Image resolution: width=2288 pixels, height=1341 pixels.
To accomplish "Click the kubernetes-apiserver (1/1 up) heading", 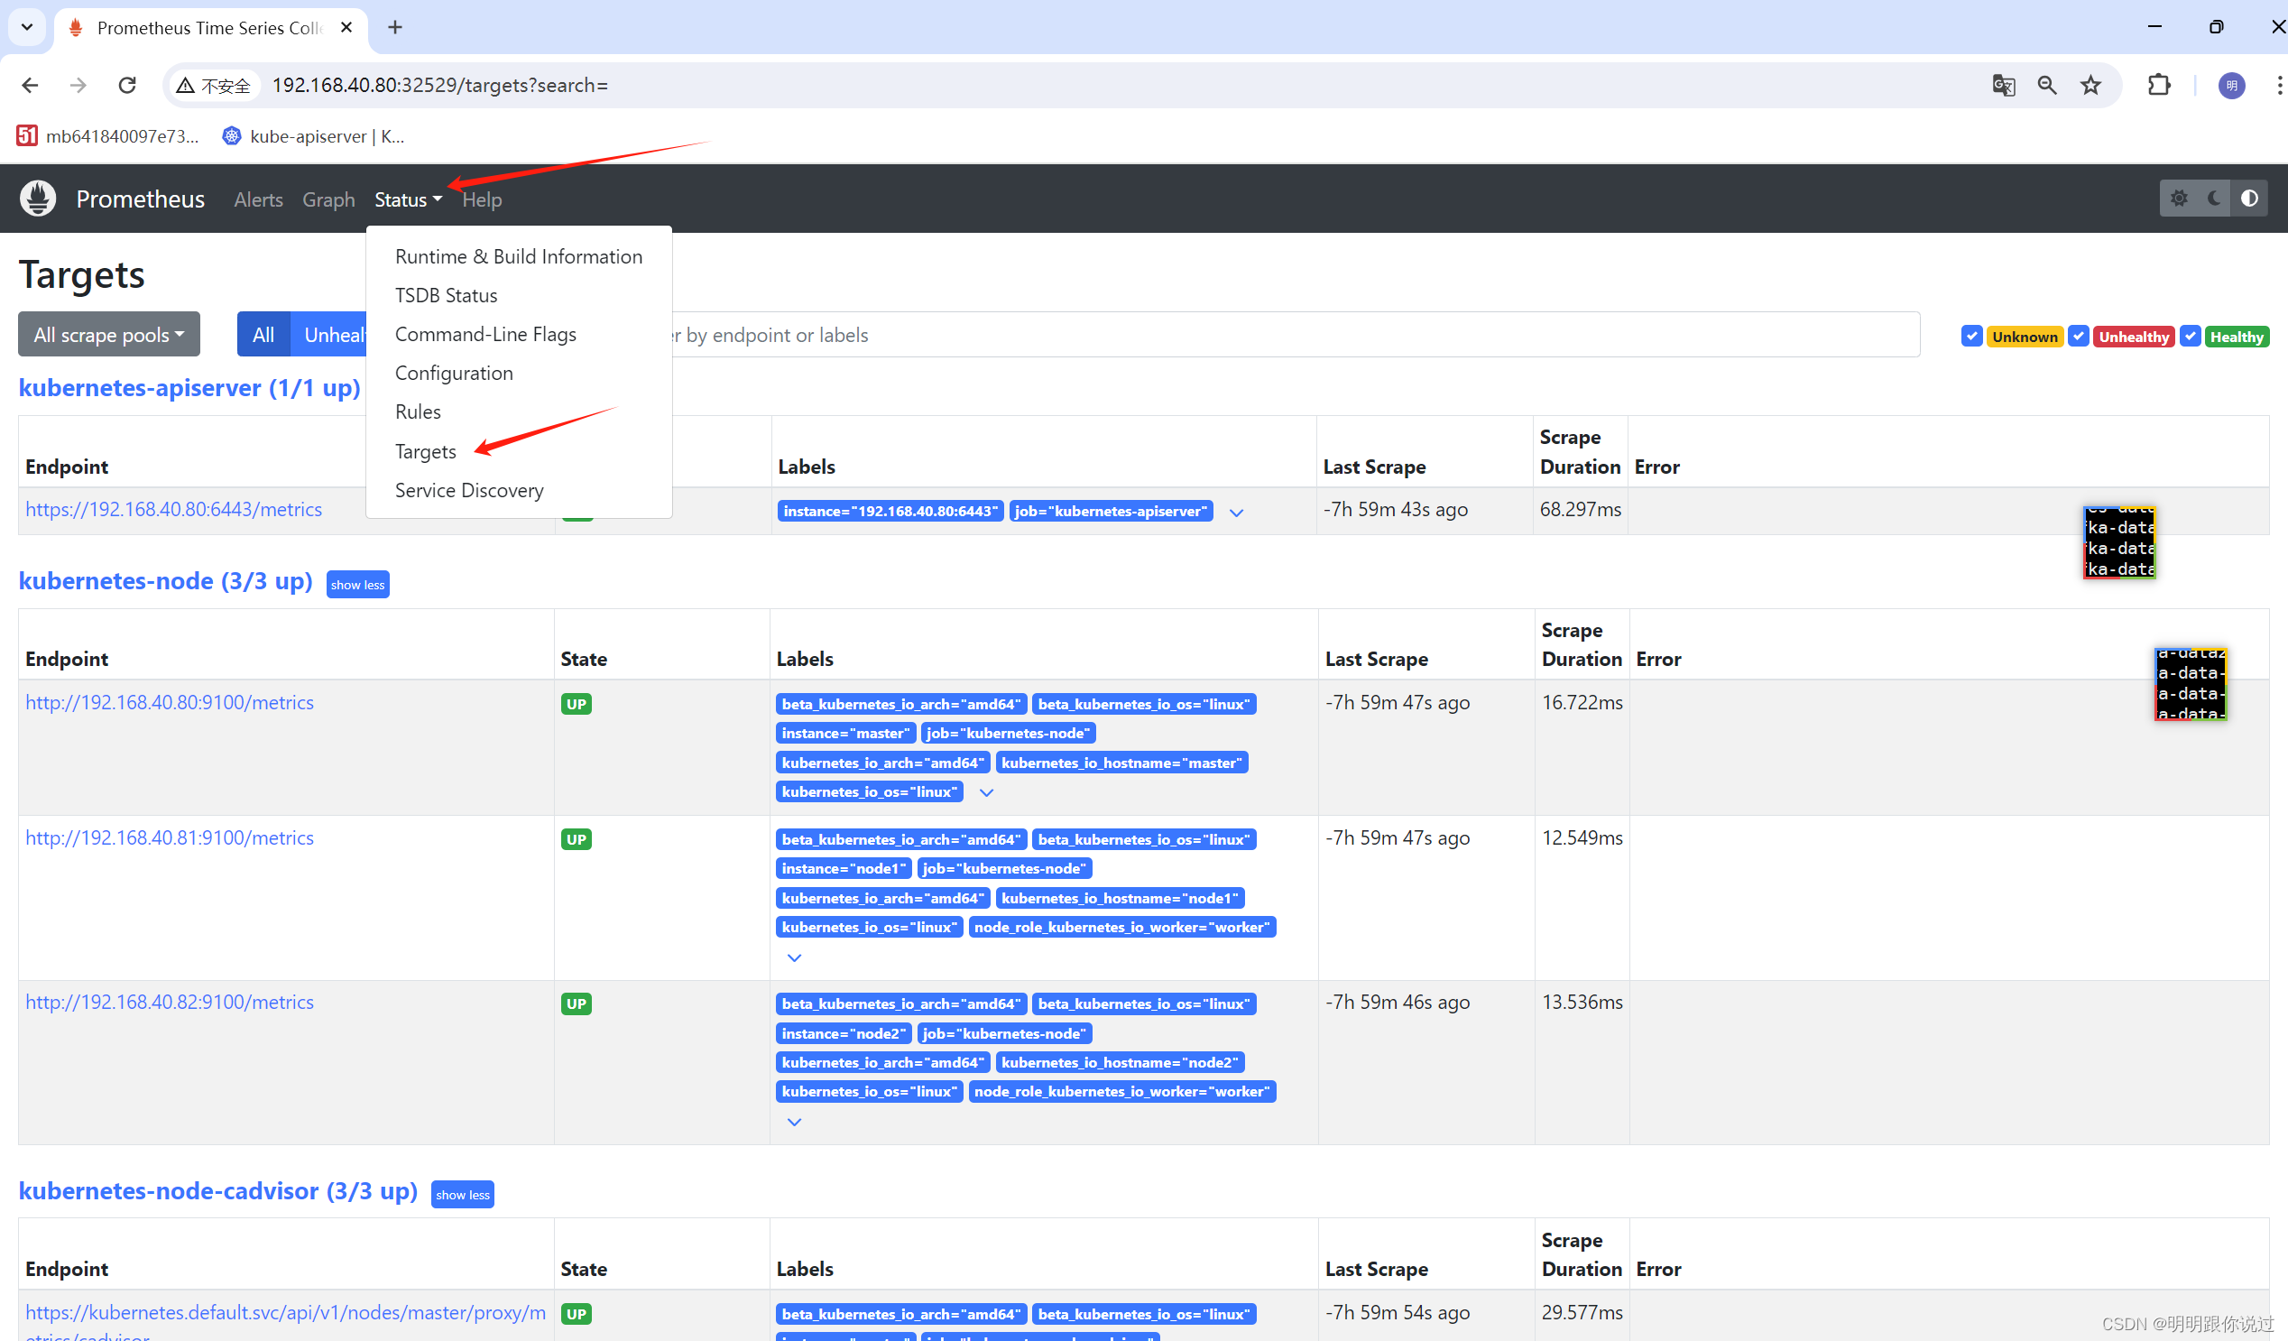I will click(189, 388).
